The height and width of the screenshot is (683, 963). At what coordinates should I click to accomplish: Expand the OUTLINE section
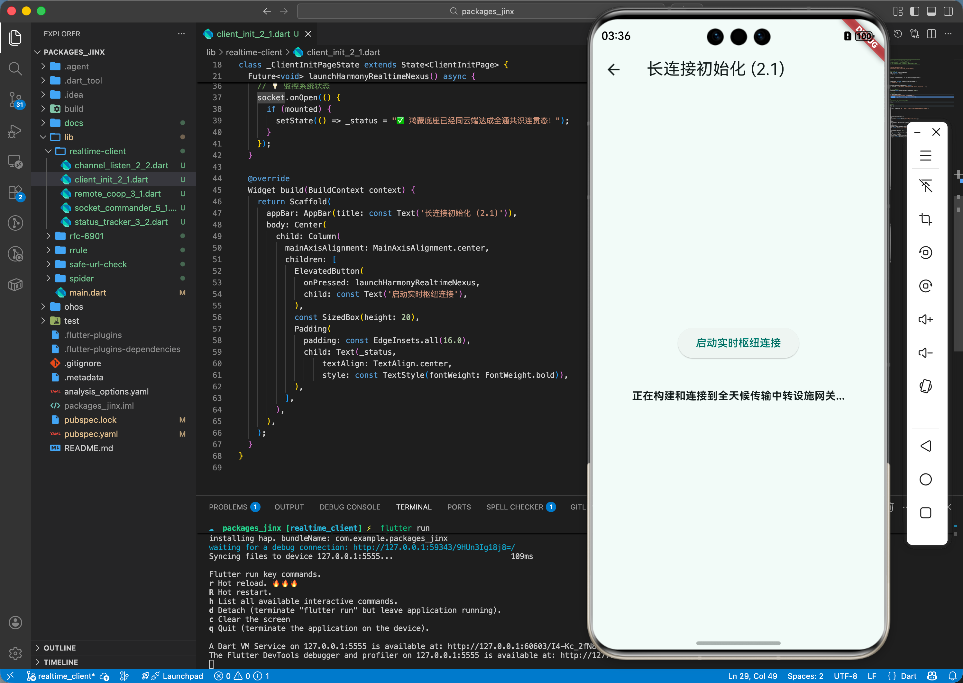click(x=60, y=648)
